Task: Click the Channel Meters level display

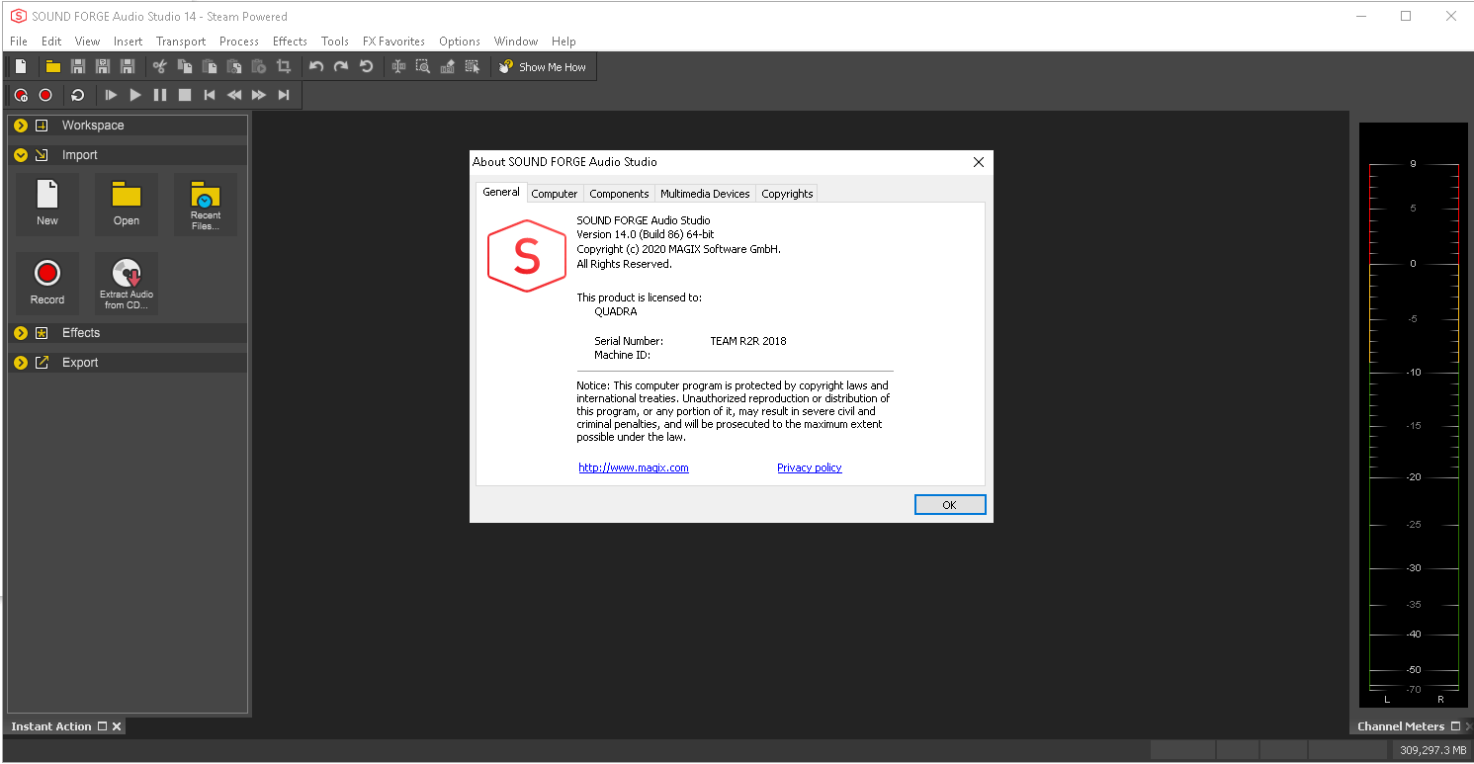Action: pos(1413,415)
